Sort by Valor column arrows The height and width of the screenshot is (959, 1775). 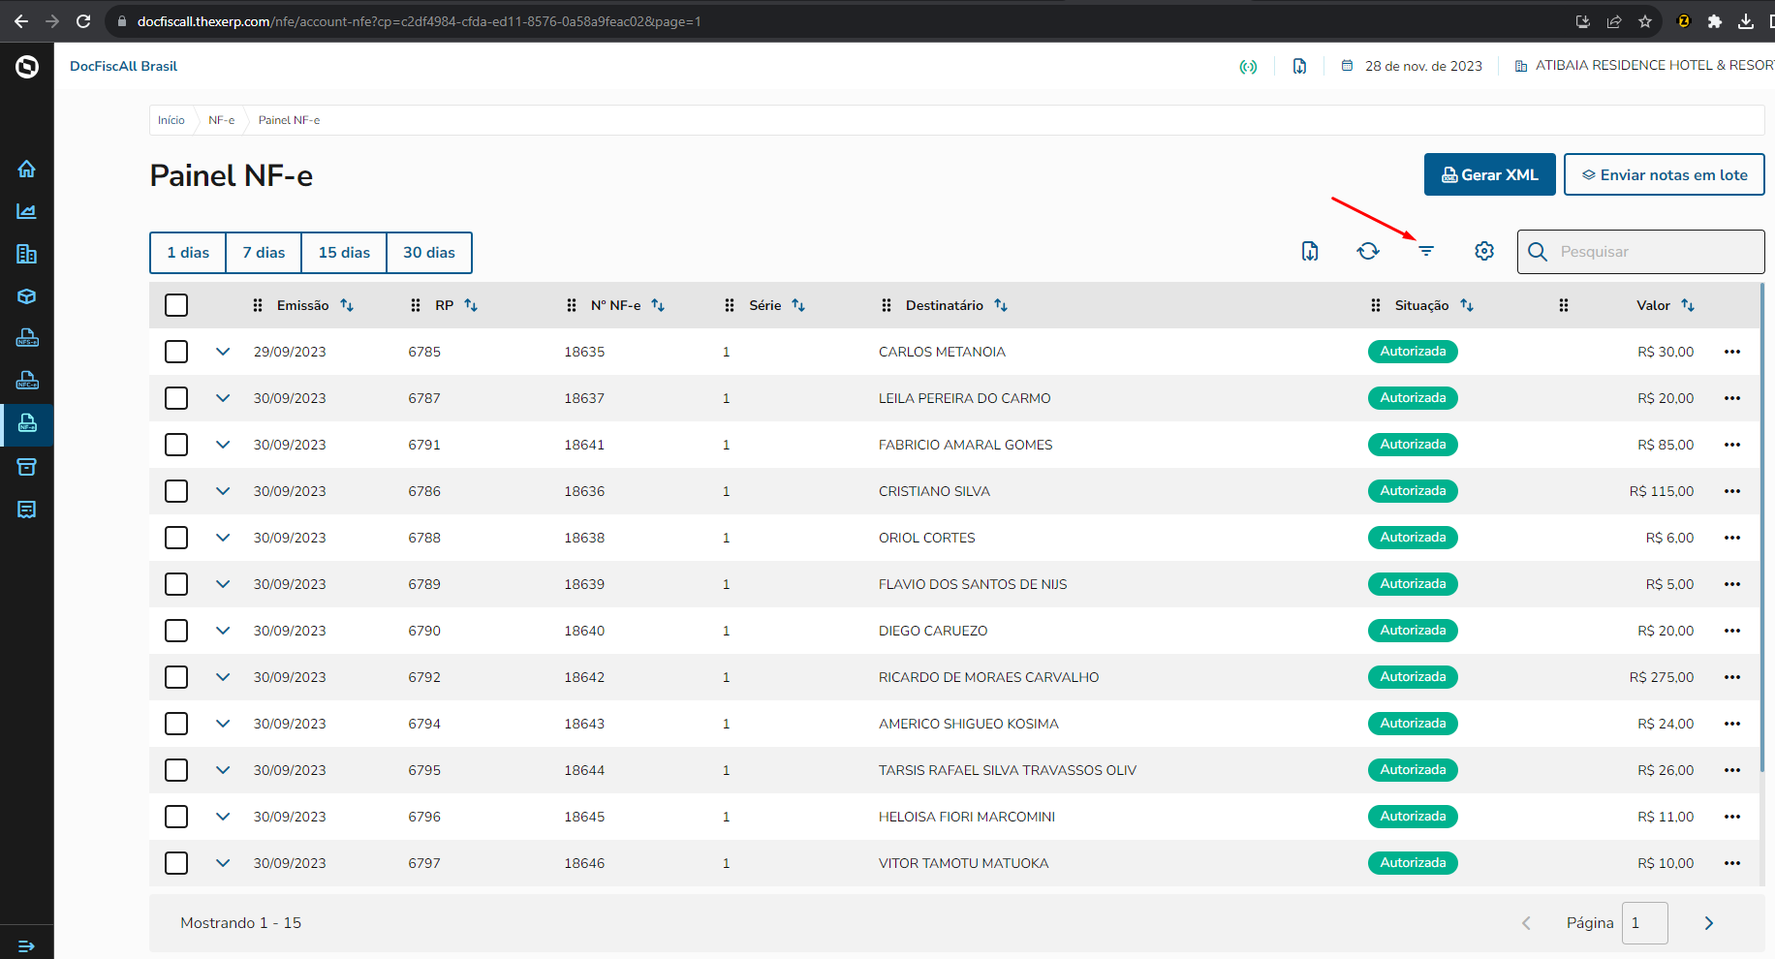(1688, 305)
